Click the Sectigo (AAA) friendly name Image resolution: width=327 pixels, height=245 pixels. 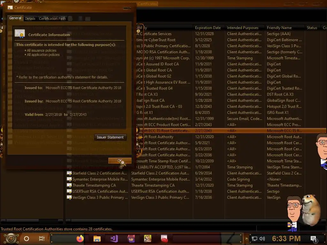click(x=278, y=34)
